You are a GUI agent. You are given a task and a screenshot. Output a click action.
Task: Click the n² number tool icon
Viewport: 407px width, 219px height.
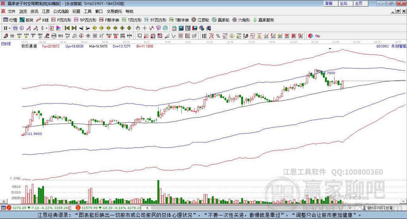(68, 36)
